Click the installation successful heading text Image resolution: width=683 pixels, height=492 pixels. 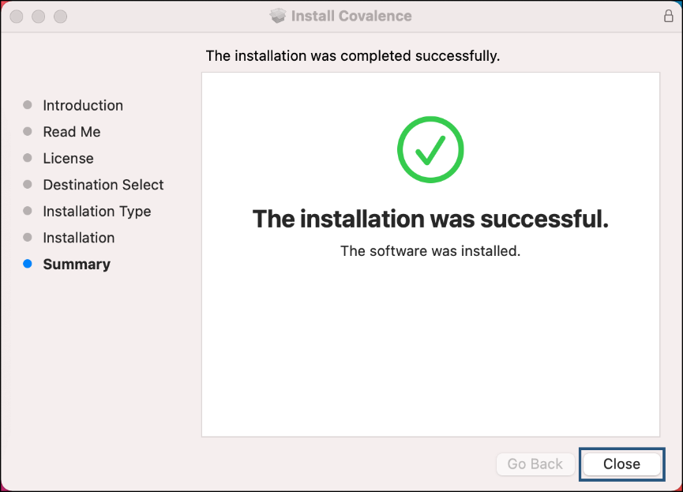coord(430,219)
